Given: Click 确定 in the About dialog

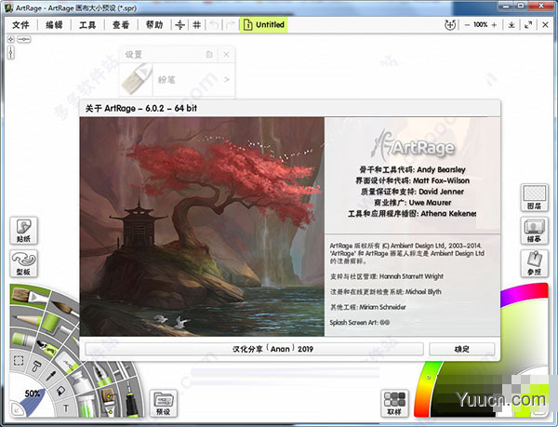Looking at the screenshot, I should [462, 349].
